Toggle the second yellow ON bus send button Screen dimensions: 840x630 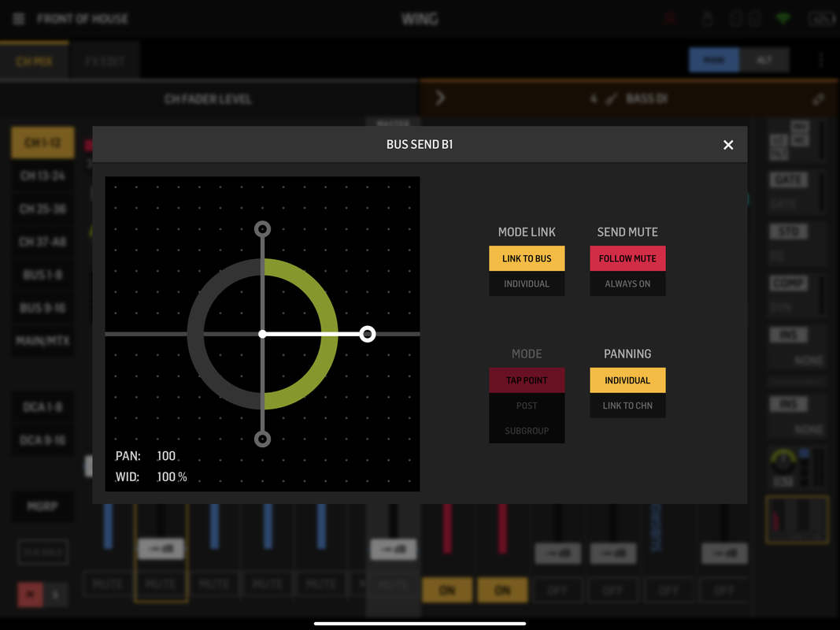coord(502,590)
